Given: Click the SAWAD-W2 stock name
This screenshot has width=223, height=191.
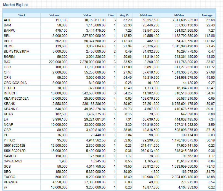Looking at the screenshot, I should click(x=13, y=161).
